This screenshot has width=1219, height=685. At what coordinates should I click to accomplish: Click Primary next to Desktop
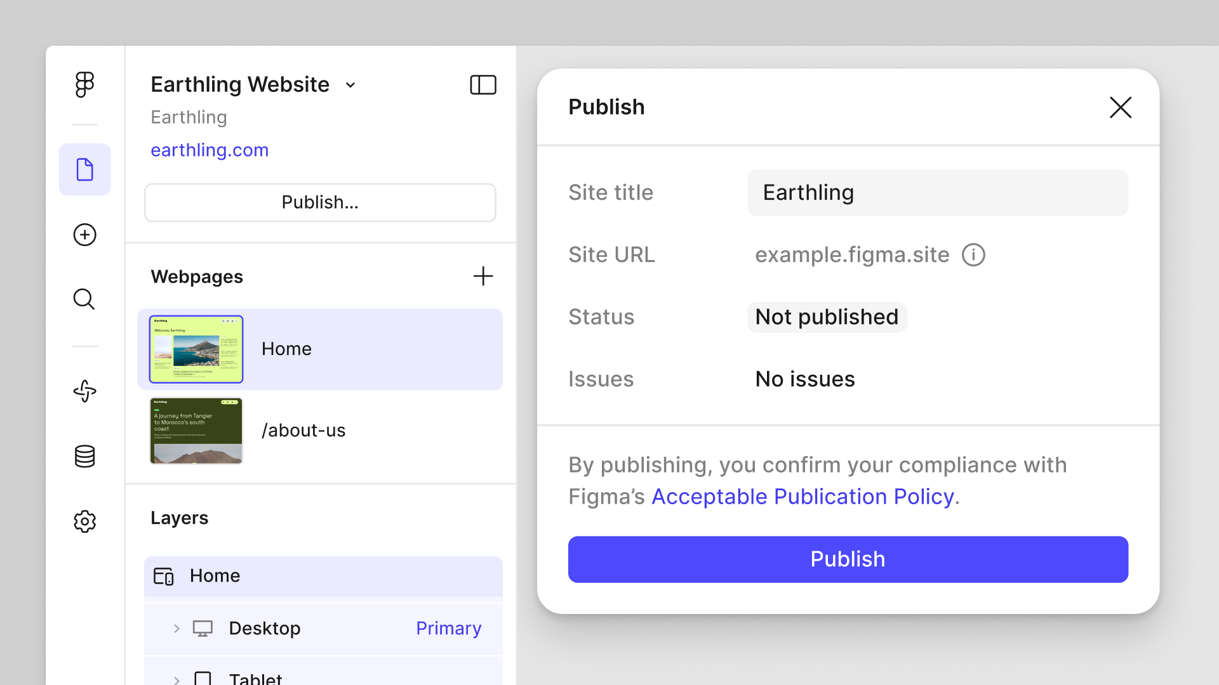point(448,628)
